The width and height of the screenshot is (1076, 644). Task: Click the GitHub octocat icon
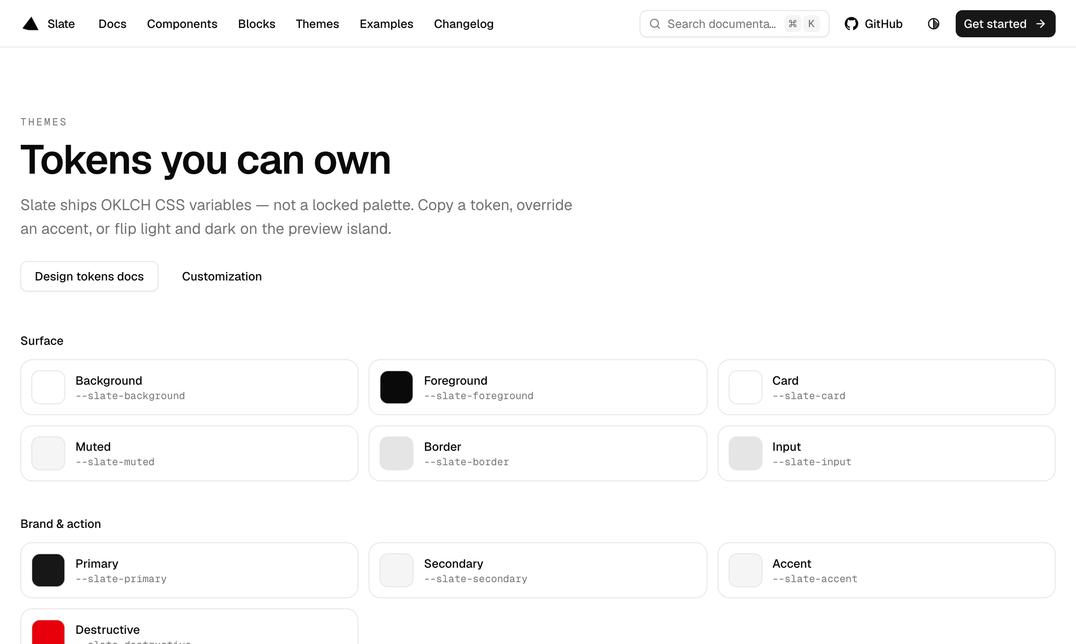851,24
